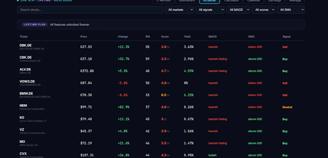Click the Neutral signal for NEM
328x158 pixels.
point(287,107)
